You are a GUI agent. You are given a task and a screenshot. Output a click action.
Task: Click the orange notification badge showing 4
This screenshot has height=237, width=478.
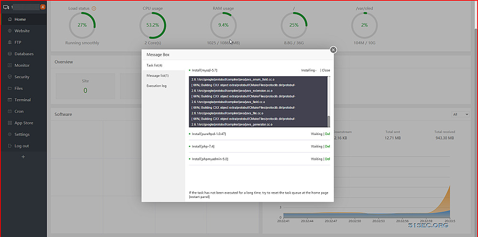tap(43, 7)
